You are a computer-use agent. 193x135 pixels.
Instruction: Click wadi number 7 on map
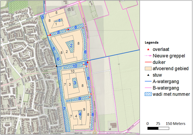coord(64,108)
